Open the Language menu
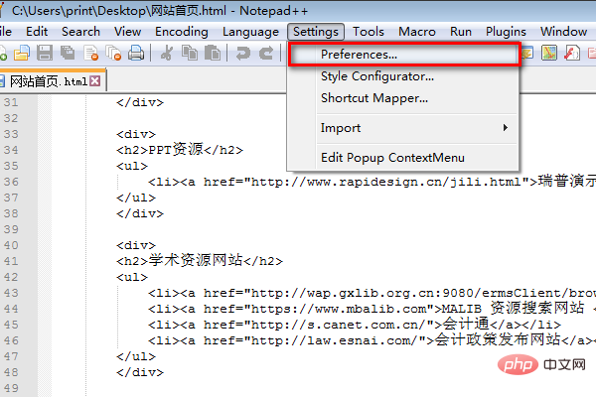 tap(250, 32)
